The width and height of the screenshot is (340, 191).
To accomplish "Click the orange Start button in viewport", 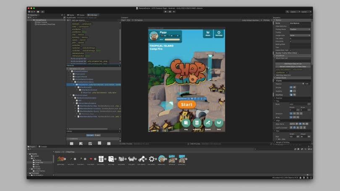I will 187,105.
